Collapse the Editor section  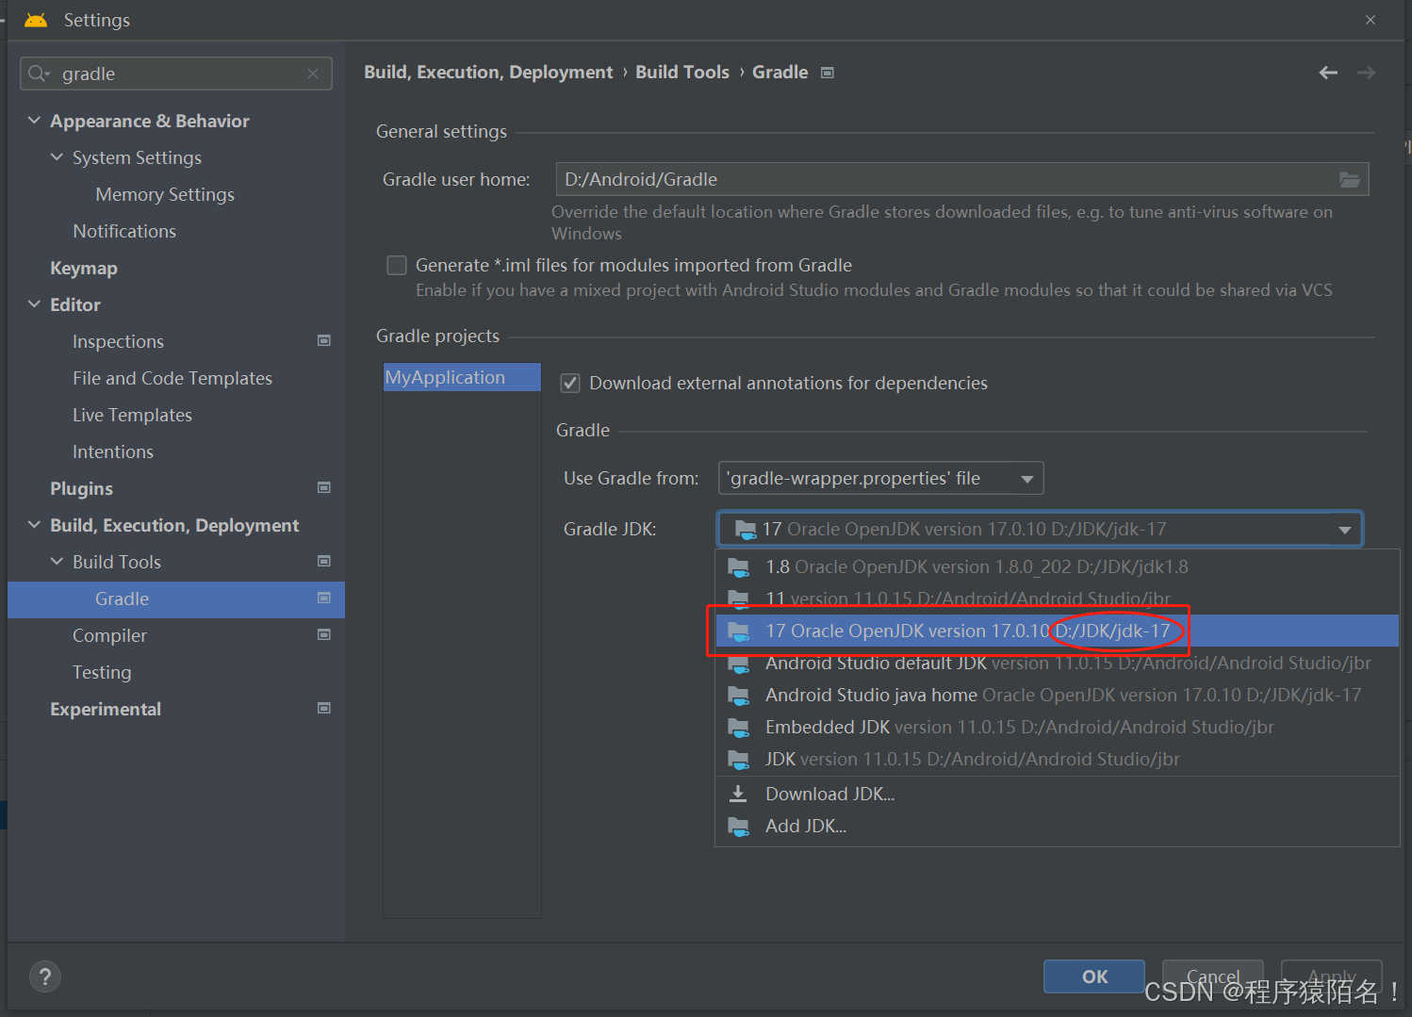pyautogui.click(x=34, y=303)
